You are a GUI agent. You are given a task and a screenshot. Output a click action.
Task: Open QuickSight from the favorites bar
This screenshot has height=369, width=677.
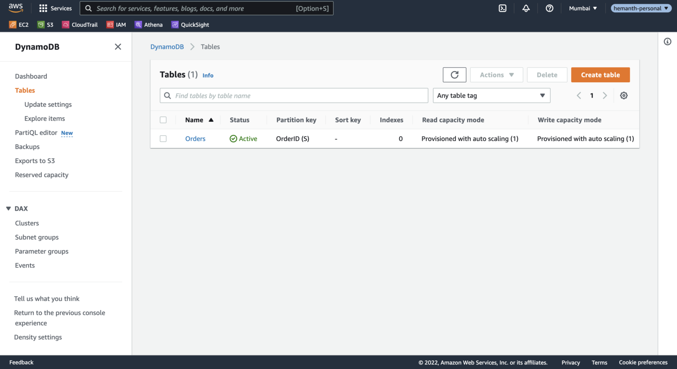(x=190, y=25)
